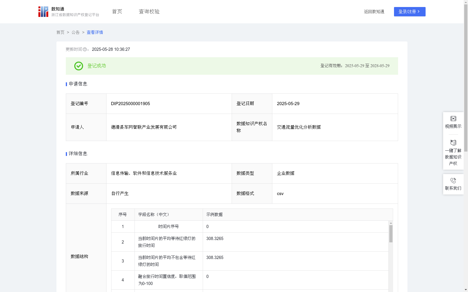Screen dimensions: 468x292
Task: Click the 登记有效期 validity period text
Action: [355, 66]
